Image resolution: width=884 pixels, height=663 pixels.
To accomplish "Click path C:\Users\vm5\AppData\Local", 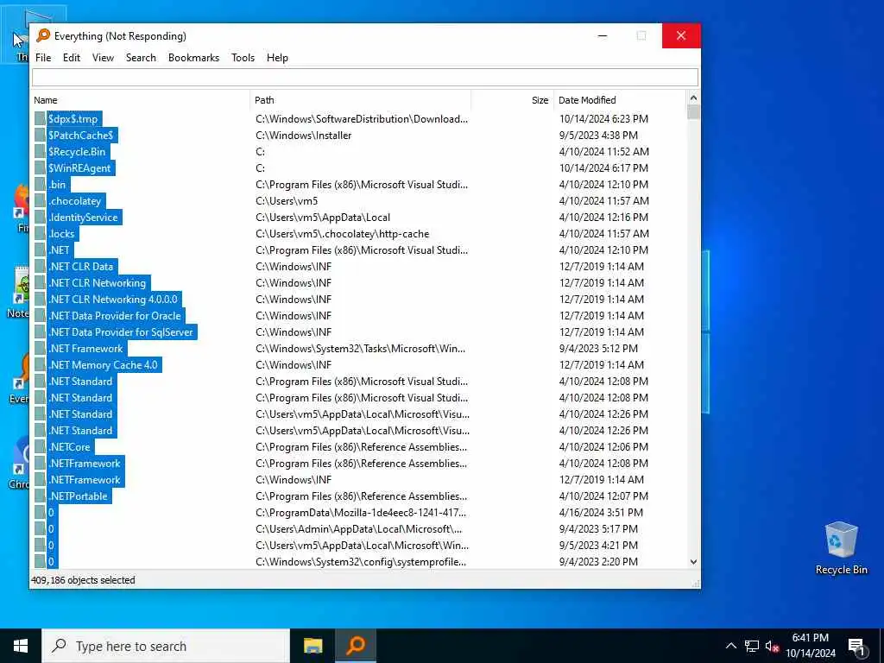I will (x=323, y=217).
